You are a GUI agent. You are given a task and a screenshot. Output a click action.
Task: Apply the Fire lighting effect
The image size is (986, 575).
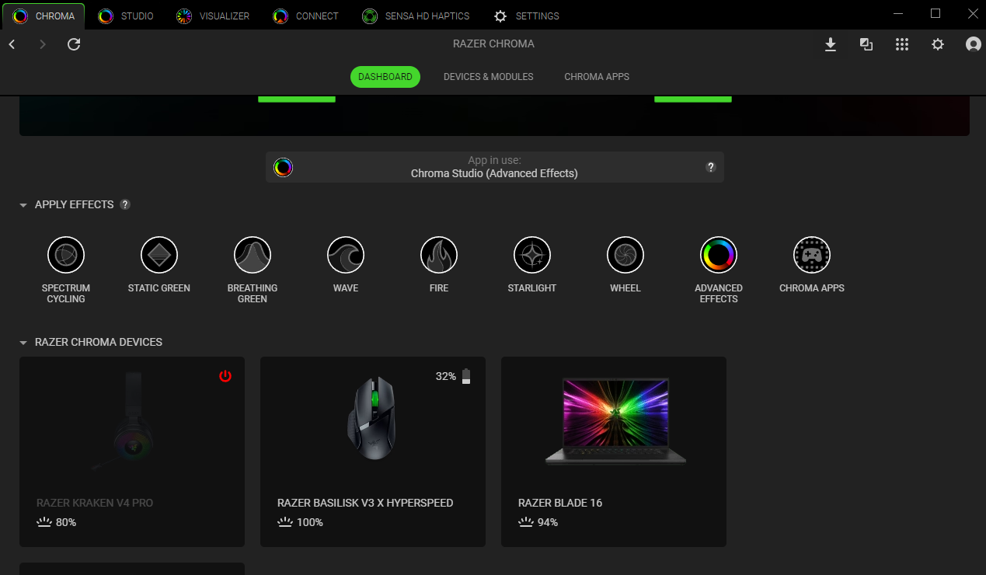(439, 255)
